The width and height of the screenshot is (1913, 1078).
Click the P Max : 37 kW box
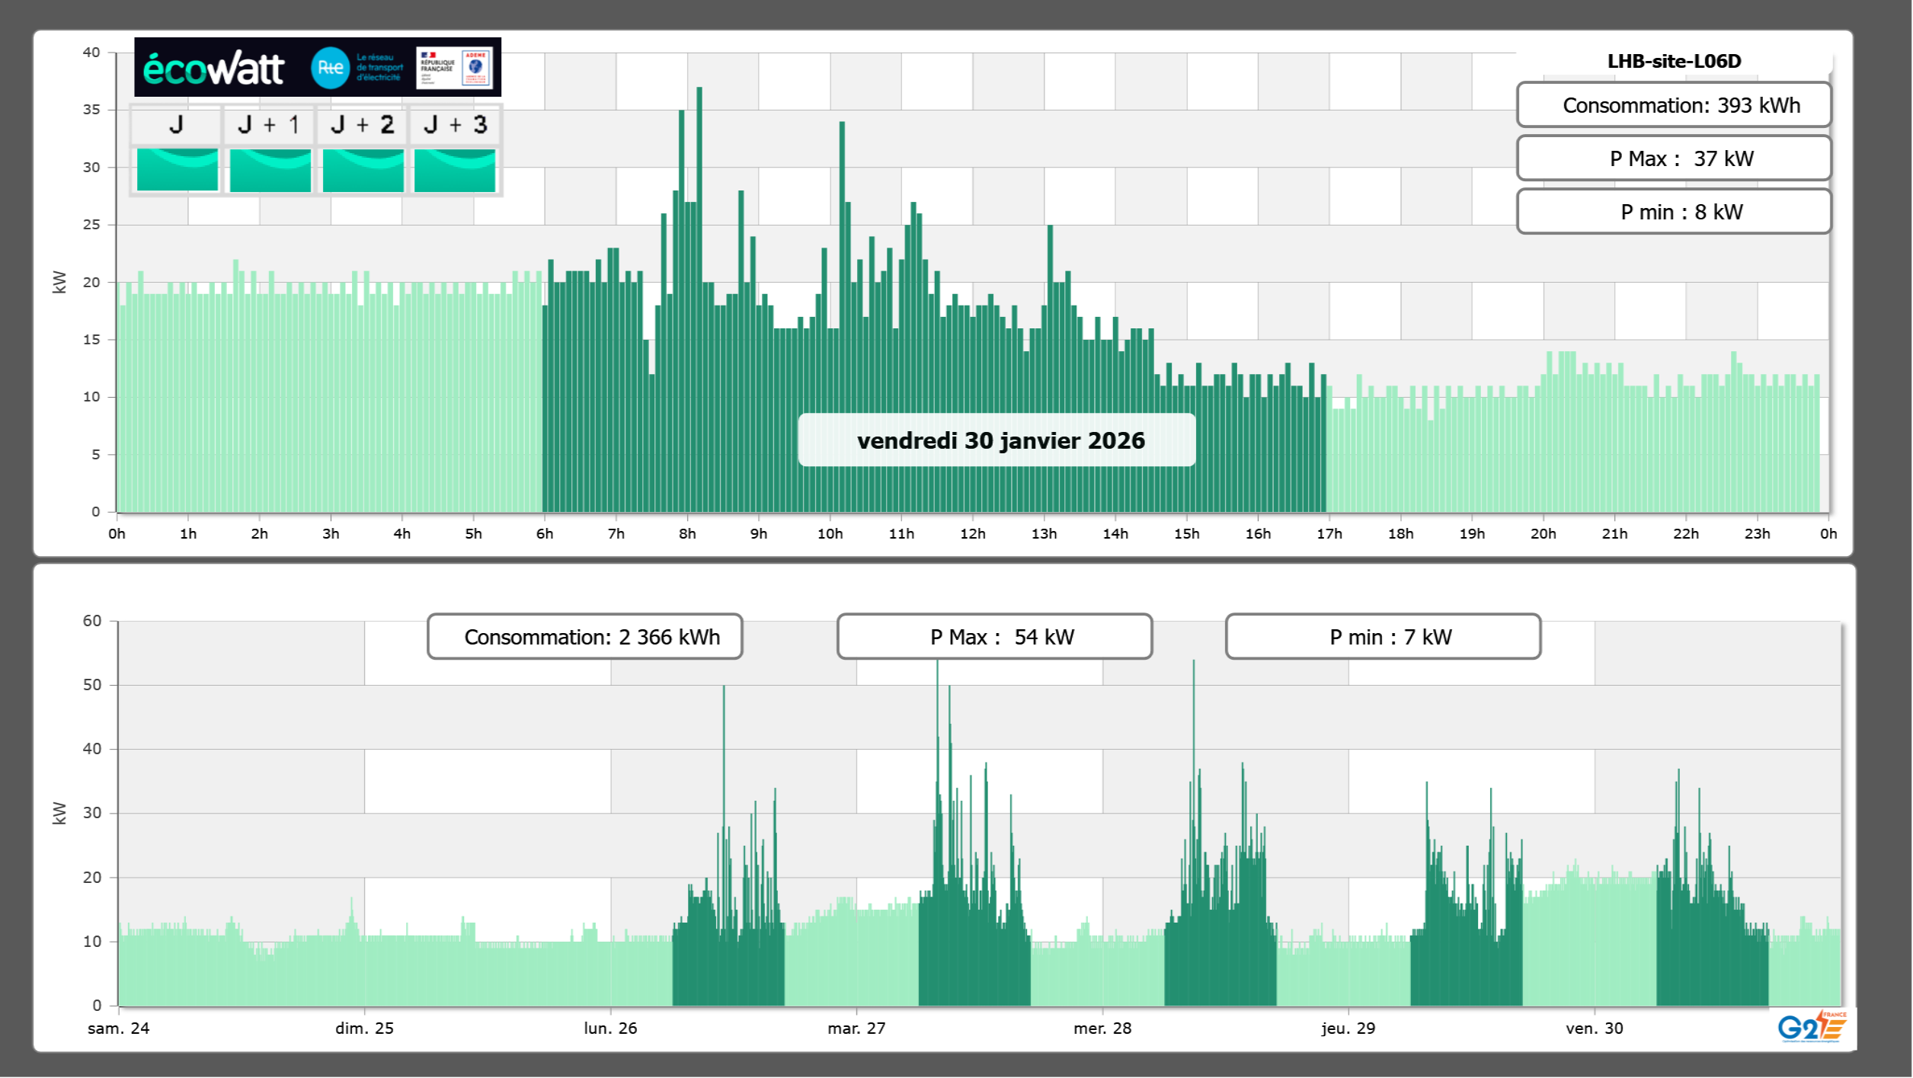(1673, 158)
